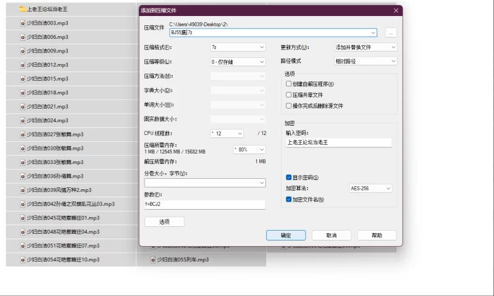Click into the 输入密码 password field
The width and height of the screenshot is (494, 296).
pyautogui.click(x=338, y=142)
